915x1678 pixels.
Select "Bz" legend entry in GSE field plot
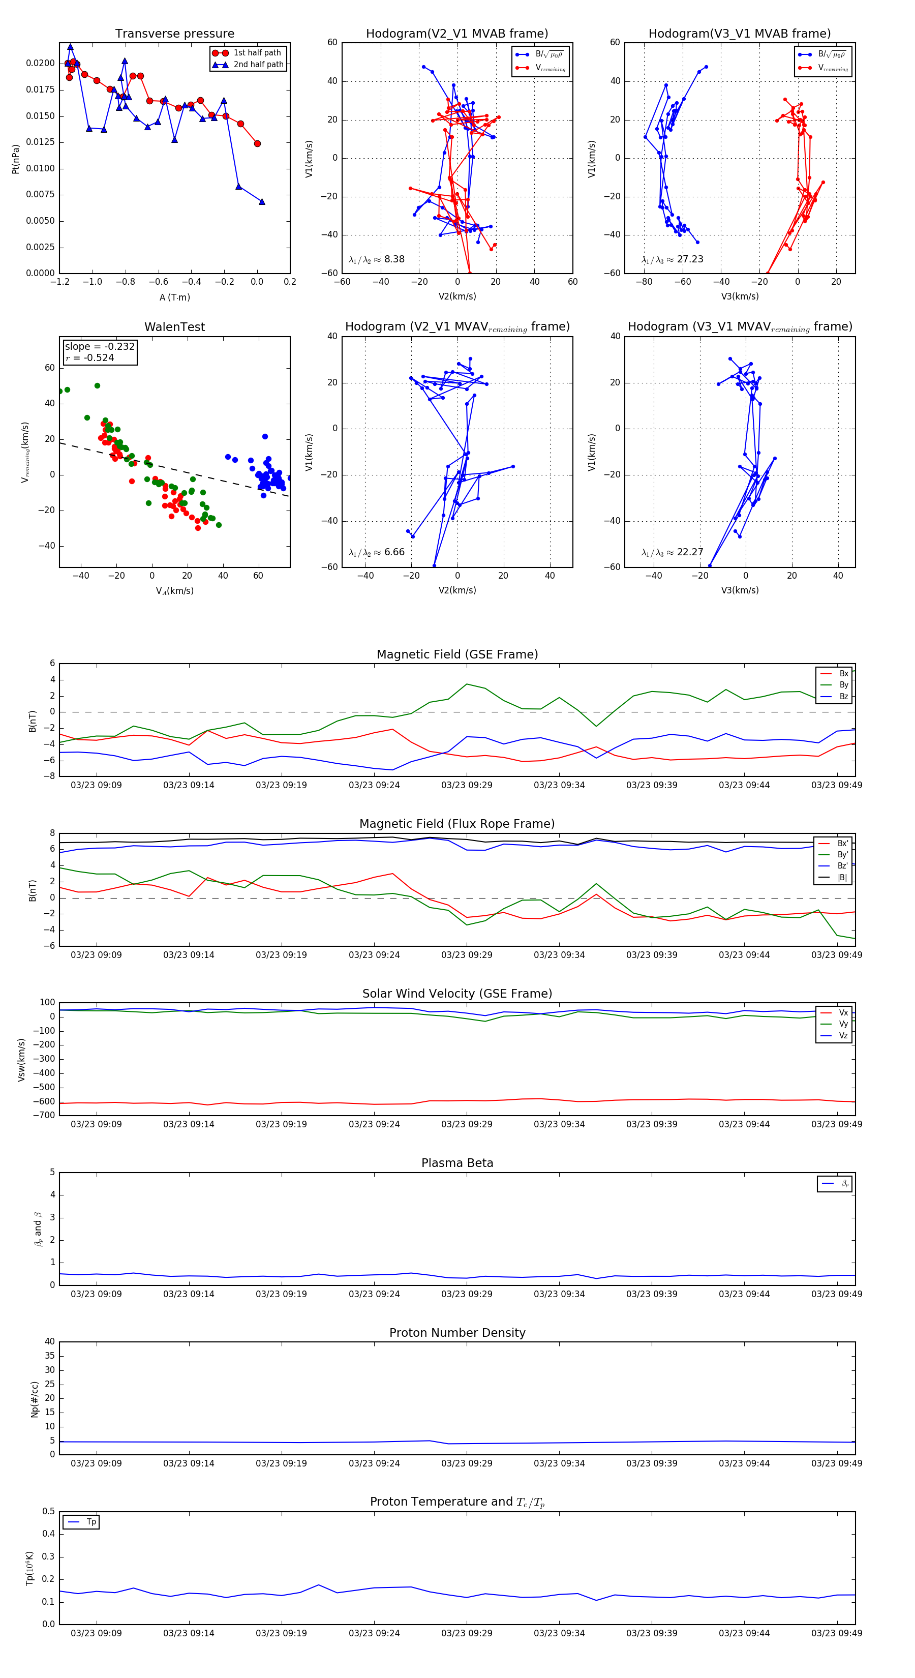[x=834, y=696]
